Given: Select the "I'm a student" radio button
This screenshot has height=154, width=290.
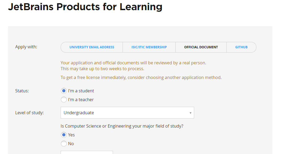Looking at the screenshot, I should pyautogui.click(x=64, y=91).
